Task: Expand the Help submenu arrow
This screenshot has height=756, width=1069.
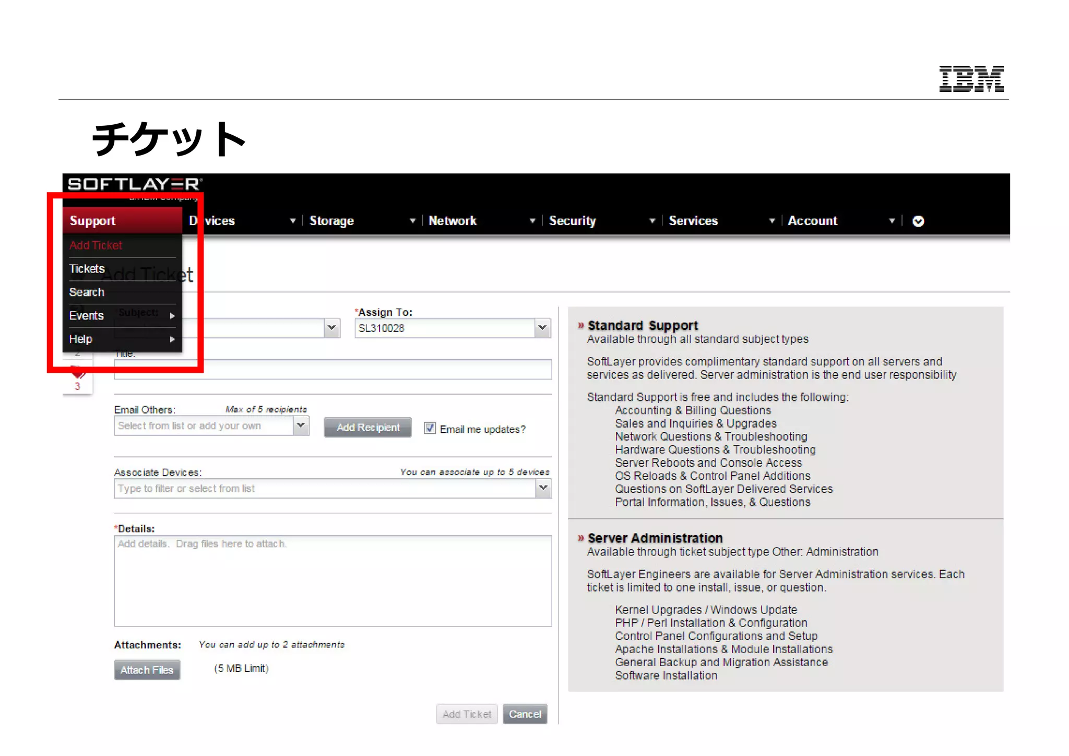Action: [x=172, y=339]
